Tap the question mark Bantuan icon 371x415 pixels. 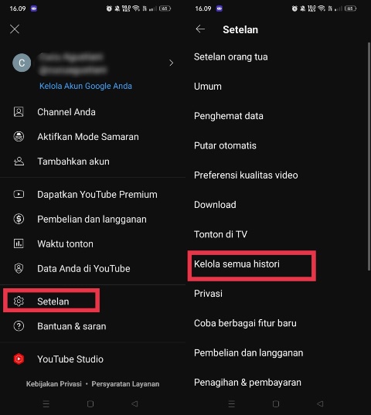pyautogui.click(x=19, y=326)
